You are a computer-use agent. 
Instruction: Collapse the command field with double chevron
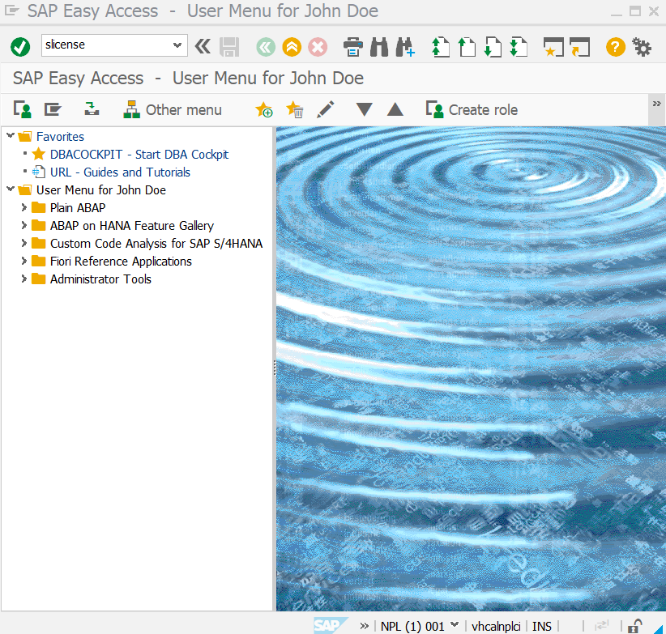(x=203, y=46)
